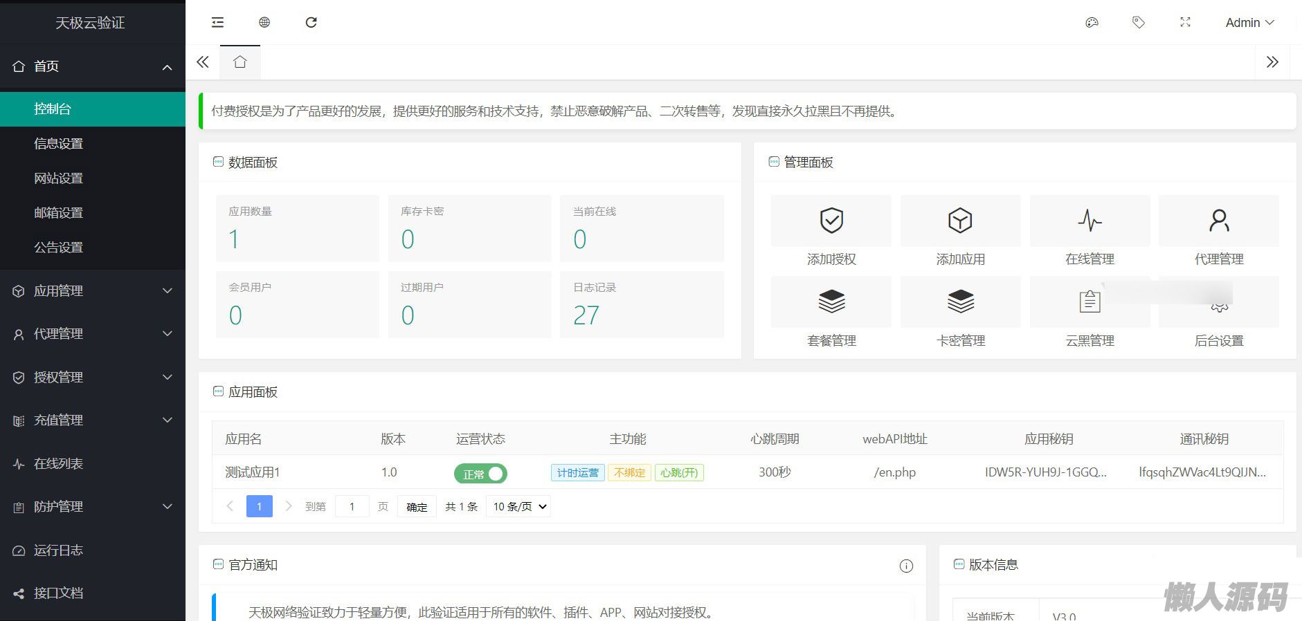Open 套餐管理 stacked layers icon

[831, 302]
